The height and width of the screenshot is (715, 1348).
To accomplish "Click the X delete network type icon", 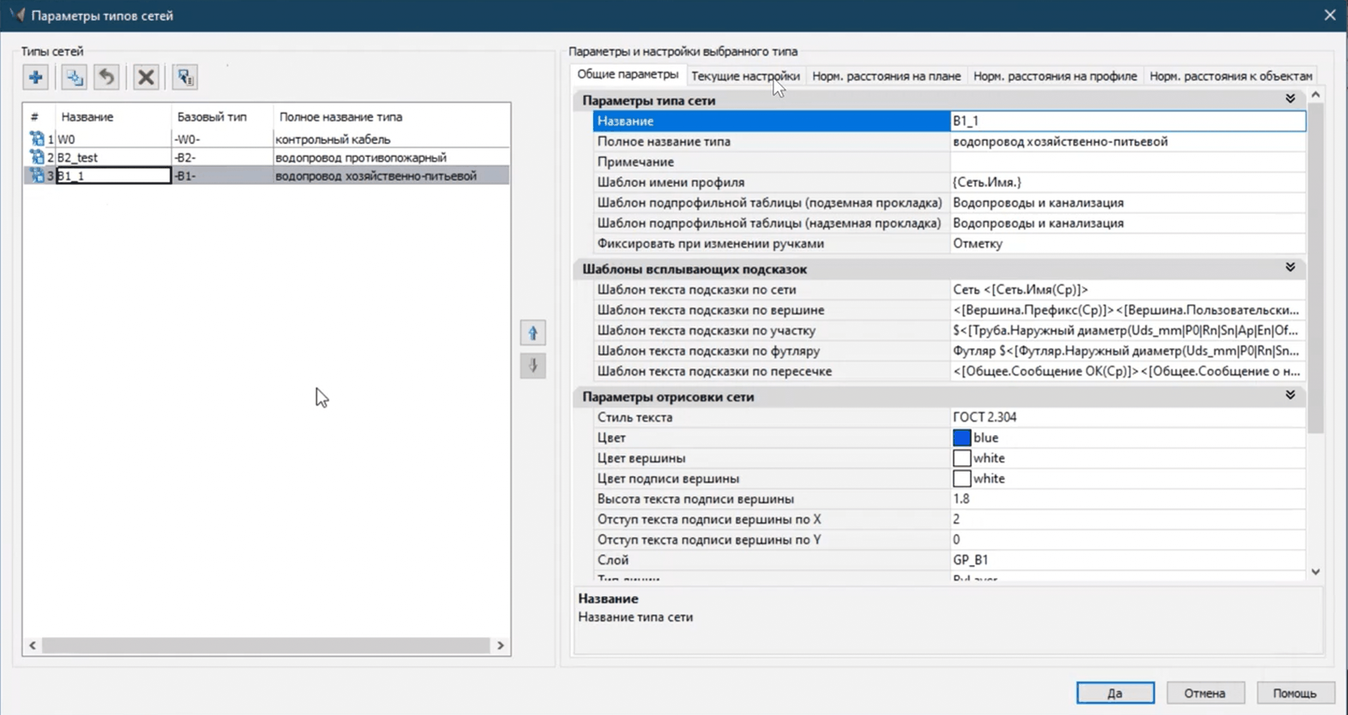I will [146, 77].
